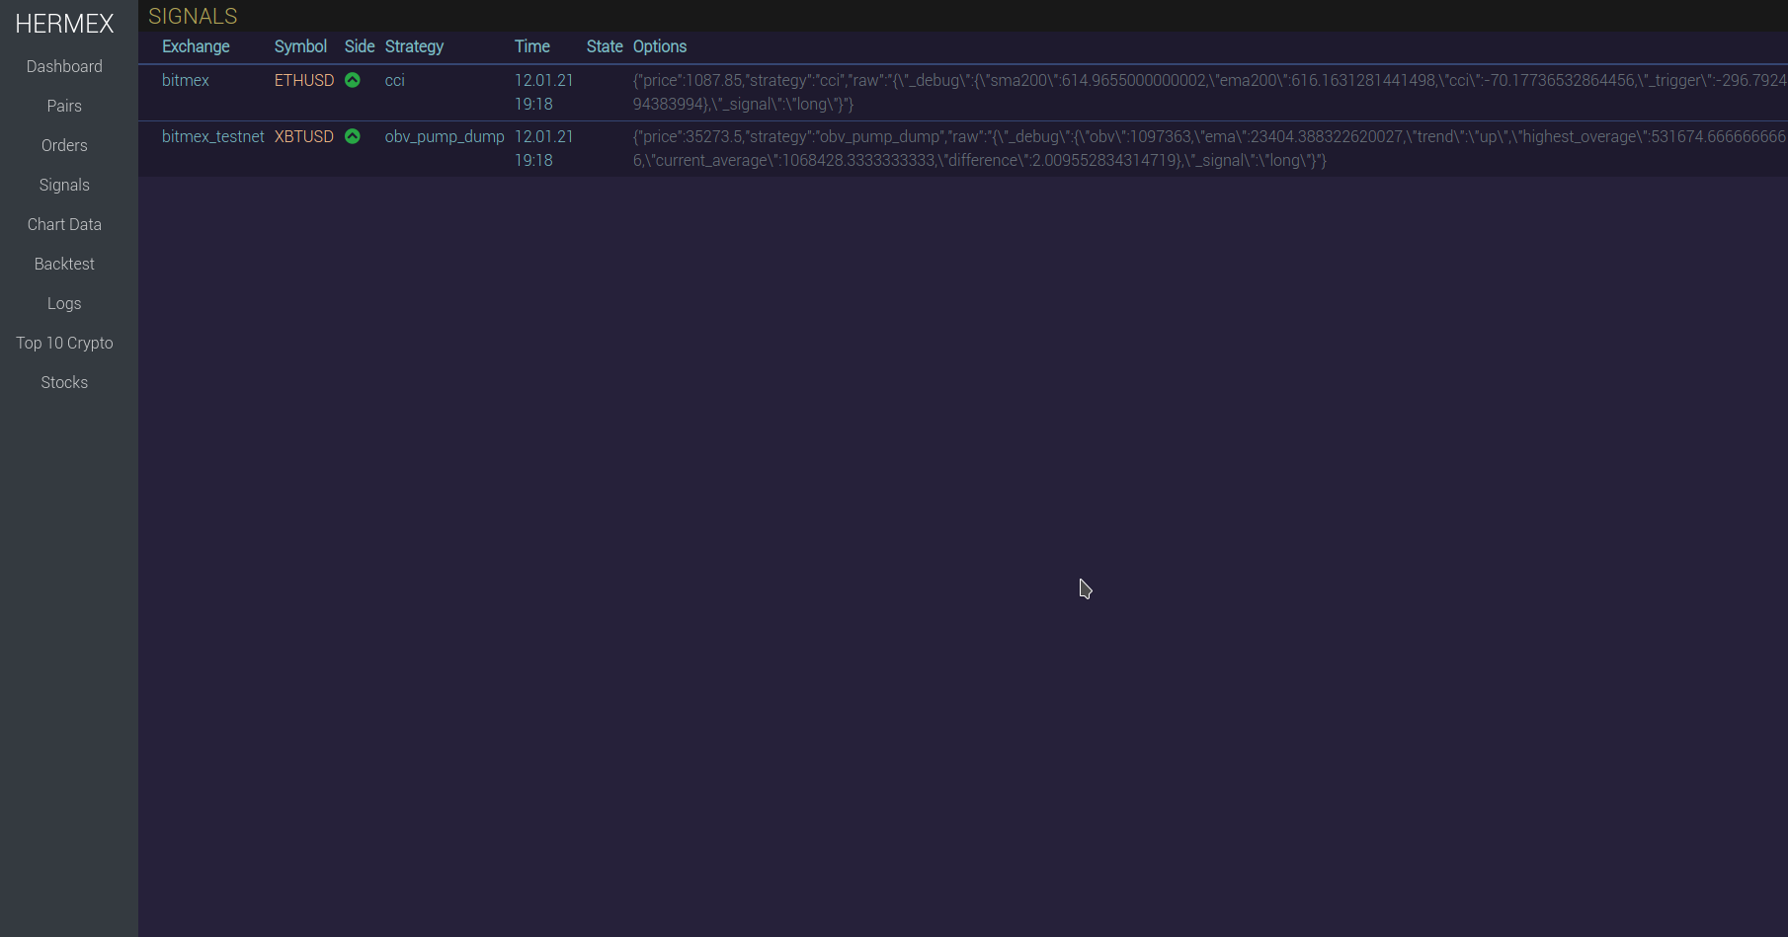The height and width of the screenshot is (937, 1788).
Task: Click the Side column header
Action: (360, 46)
